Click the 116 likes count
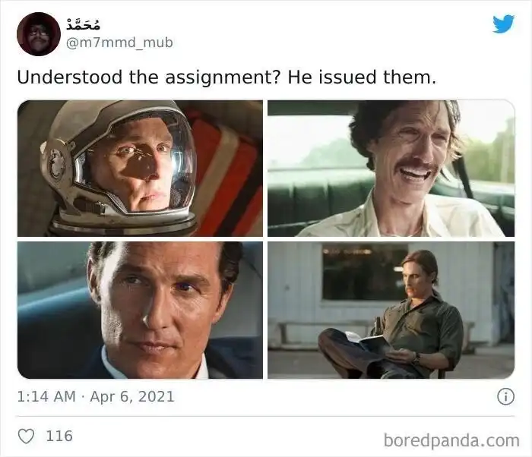This screenshot has width=532, height=457. 59,436
